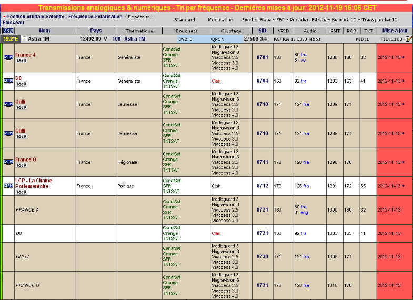Click the TNTSAT bouquet in the SID 8724 row

point(171,238)
